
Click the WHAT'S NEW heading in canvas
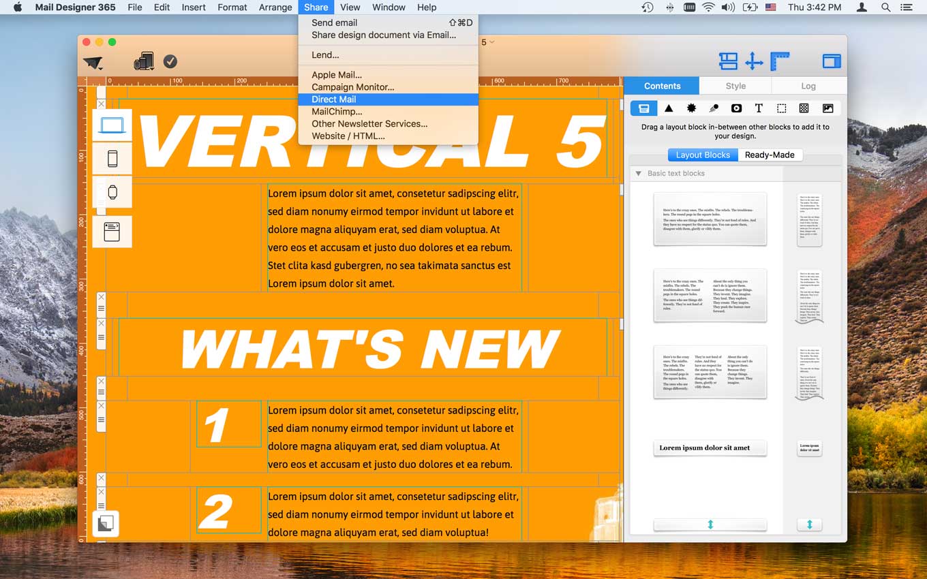point(370,349)
